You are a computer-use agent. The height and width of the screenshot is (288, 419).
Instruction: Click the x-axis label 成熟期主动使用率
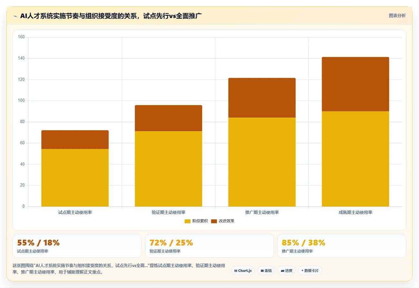pos(355,213)
